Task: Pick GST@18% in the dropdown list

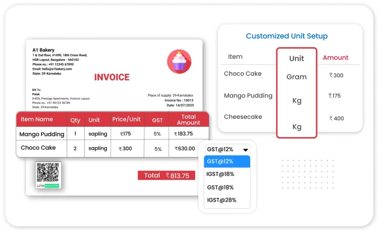Action: tap(220, 187)
